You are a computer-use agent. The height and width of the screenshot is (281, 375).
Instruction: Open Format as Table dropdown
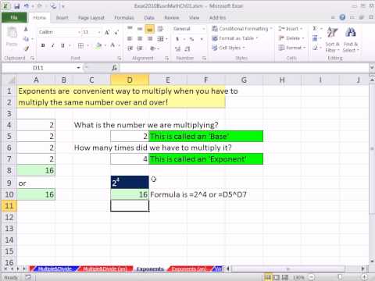point(235,38)
